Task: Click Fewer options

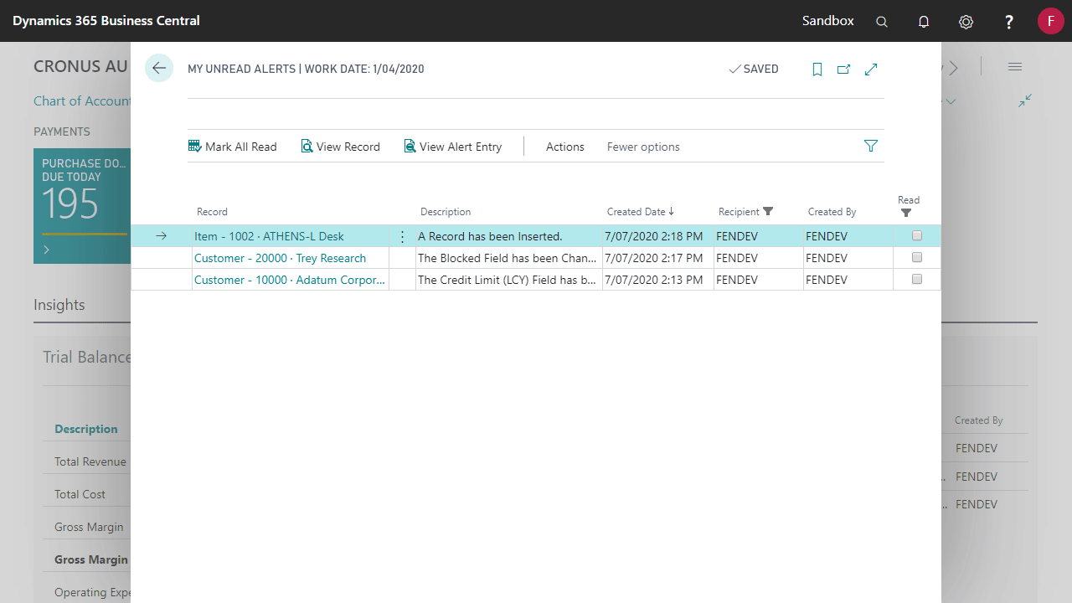Action: (643, 147)
